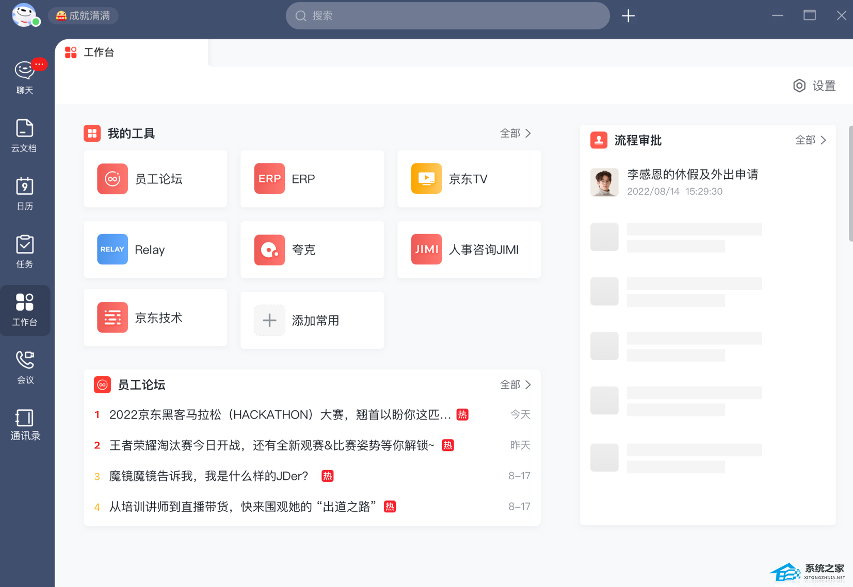Click the search (搜索) input field

click(x=447, y=16)
